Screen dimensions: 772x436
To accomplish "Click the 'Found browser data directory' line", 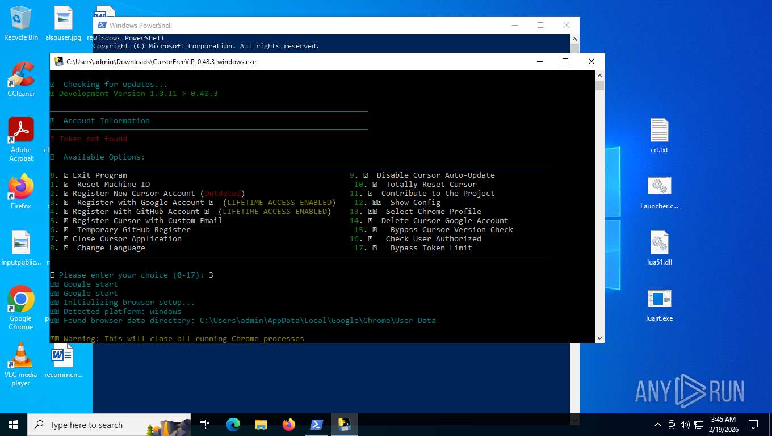I will [x=250, y=321].
